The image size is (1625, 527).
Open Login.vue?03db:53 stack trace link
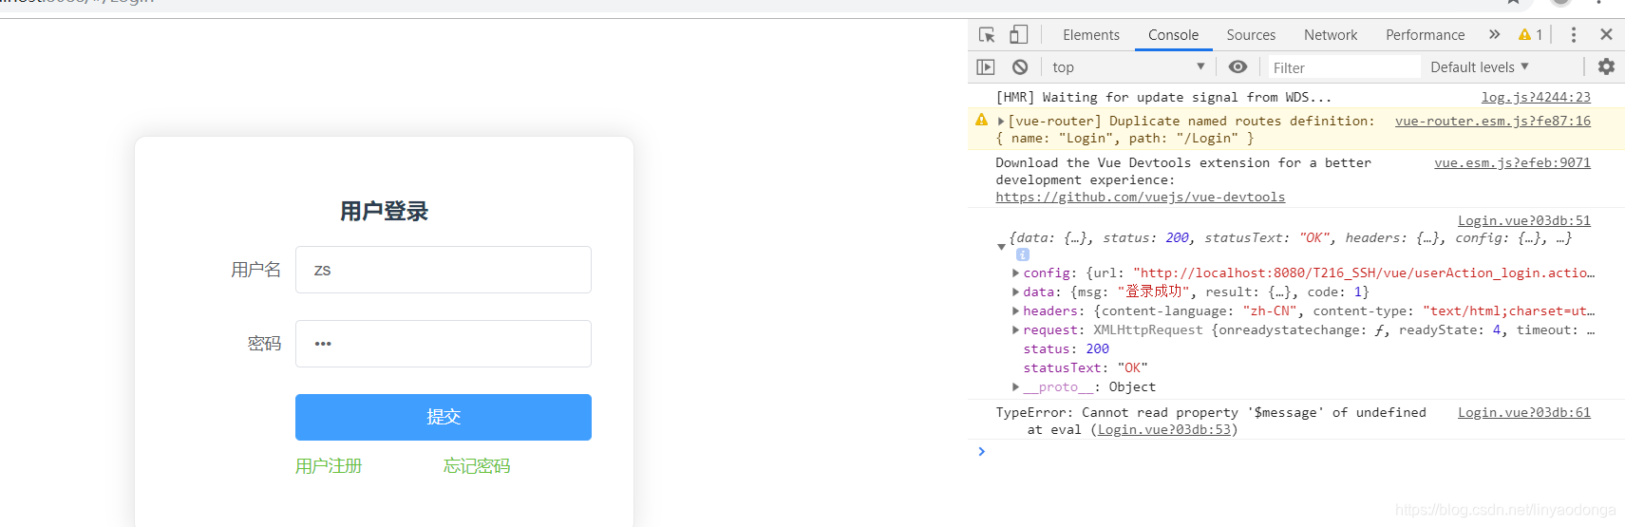pos(1164,429)
